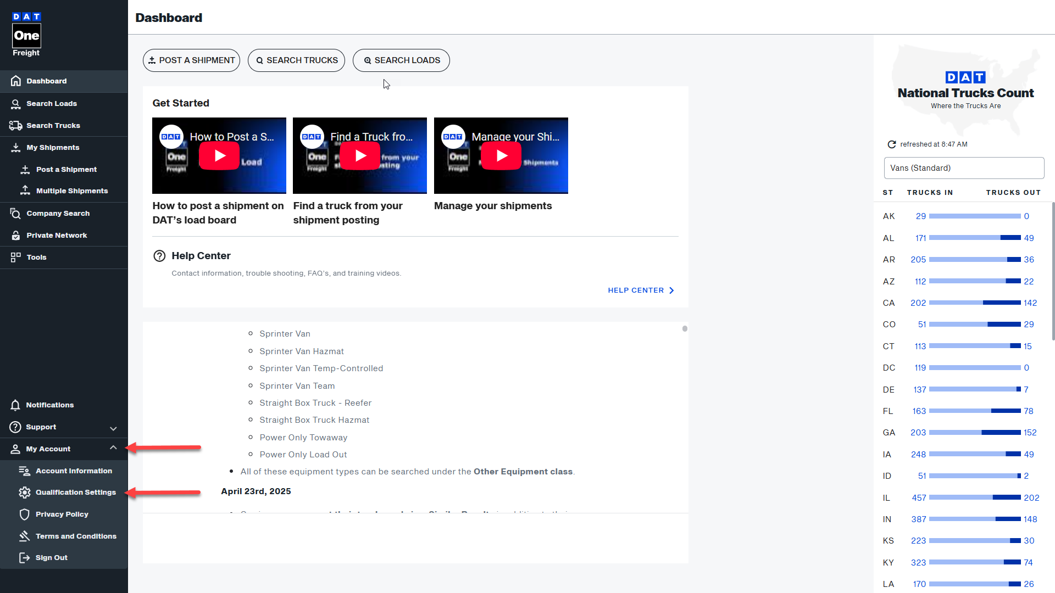Click the "April 23rd, 2025" heading
Screen dimensions: 1055x593
tap(256, 491)
